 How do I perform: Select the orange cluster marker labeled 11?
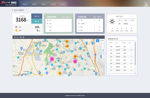(67, 46)
